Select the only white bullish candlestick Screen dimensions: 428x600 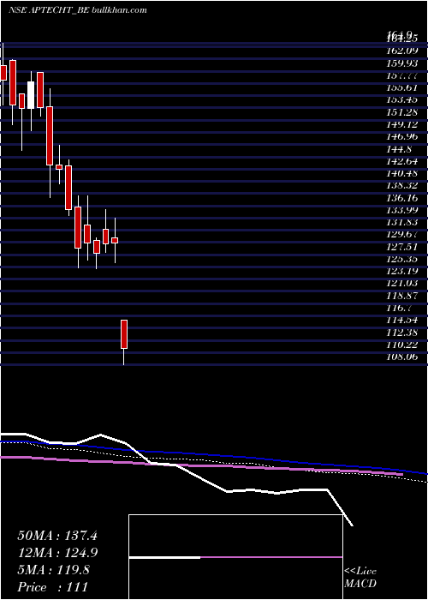point(31,95)
